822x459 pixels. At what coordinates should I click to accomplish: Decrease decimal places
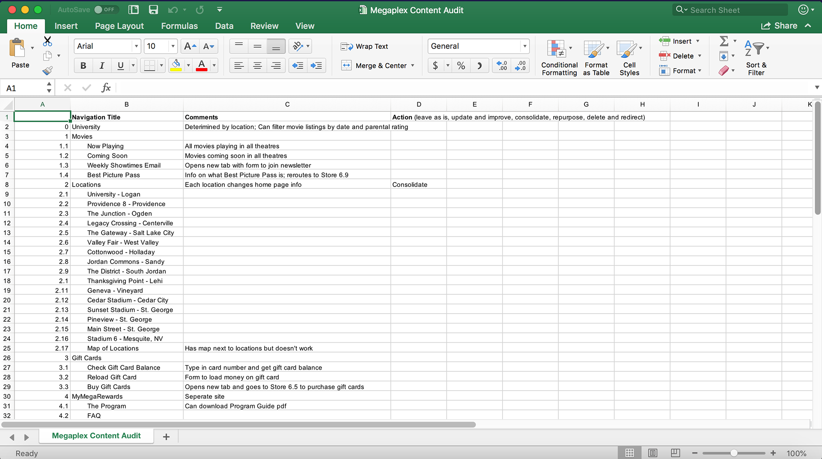coord(520,65)
